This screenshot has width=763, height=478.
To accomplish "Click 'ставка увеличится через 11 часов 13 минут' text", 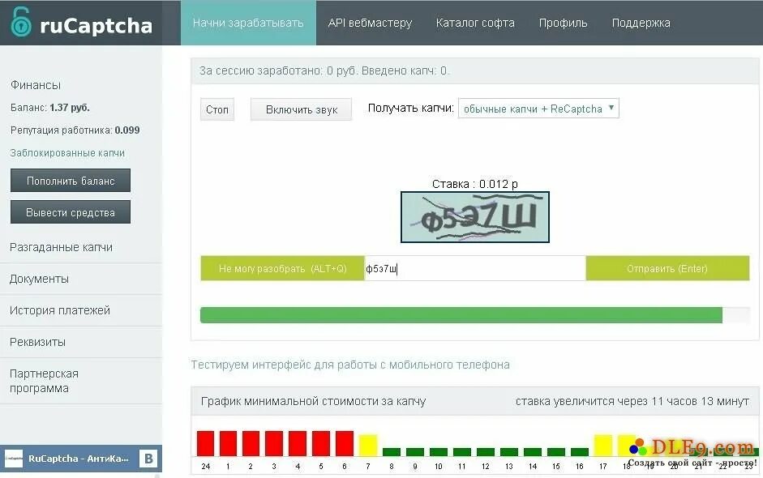I will (x=632, y=401).
